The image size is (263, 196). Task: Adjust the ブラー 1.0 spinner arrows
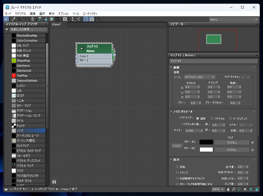click(200, 103)
